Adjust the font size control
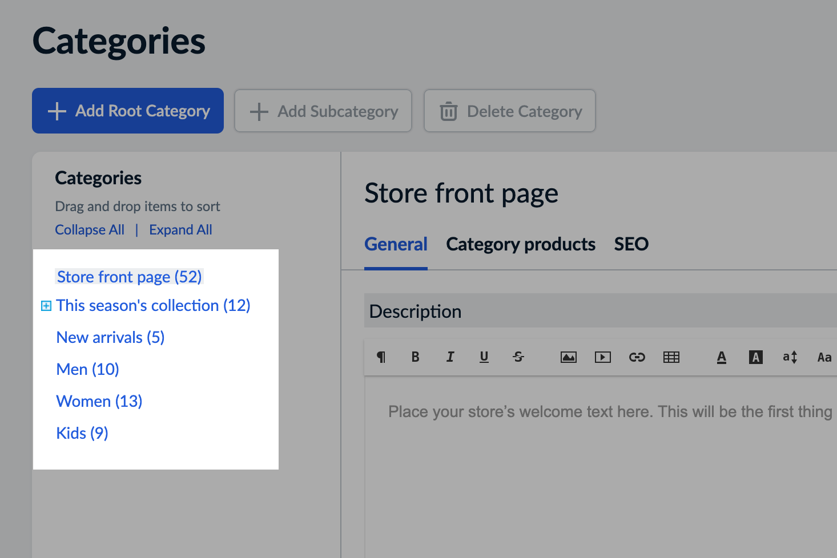 [790, 357]
